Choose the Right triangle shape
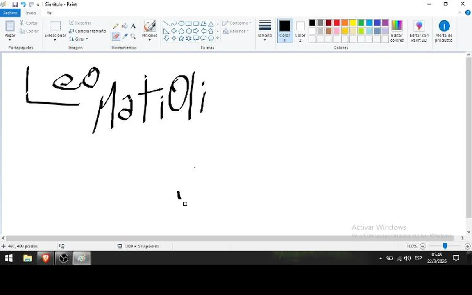The height and width of the screenshot is (295, 472). coord(166,31)
